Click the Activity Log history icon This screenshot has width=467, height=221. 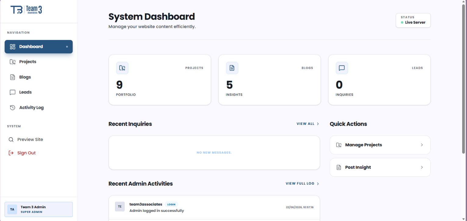[x=13, y=108]
